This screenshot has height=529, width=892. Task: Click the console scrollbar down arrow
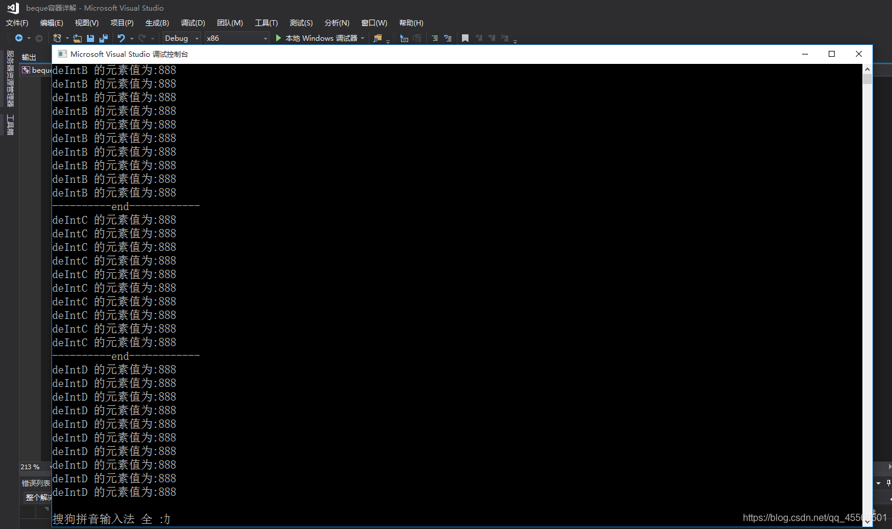868,522
